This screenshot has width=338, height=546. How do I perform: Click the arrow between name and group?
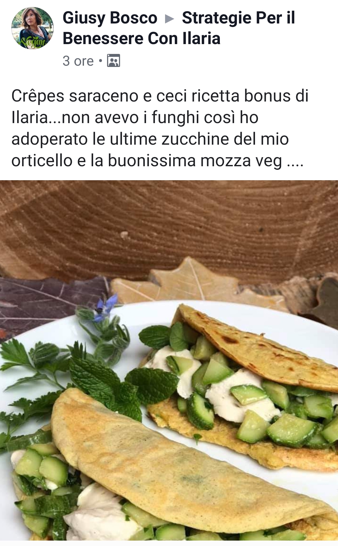[x=170, y=19]
